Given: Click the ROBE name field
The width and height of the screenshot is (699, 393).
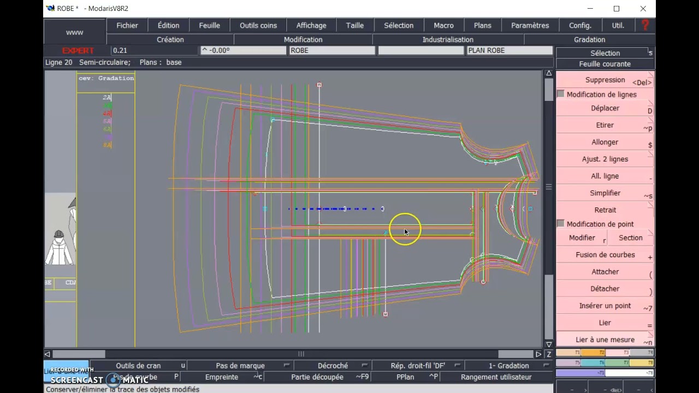Looking at the screenshot, I should tap(332, 50).
